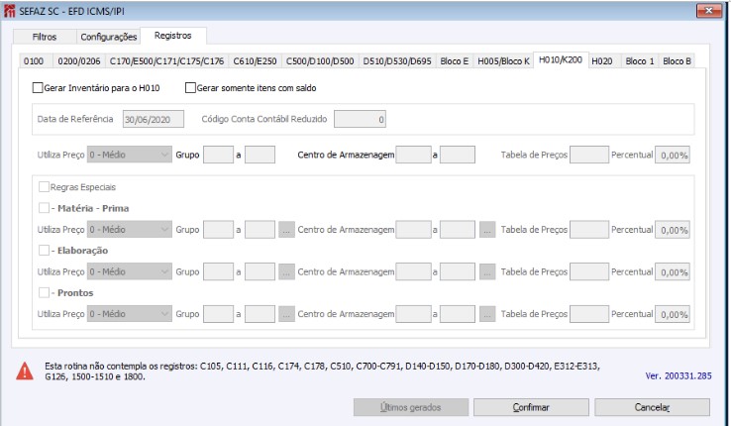Open the top Utiliza Preço dropdown

pyautogui.click(x=129, y=155)
